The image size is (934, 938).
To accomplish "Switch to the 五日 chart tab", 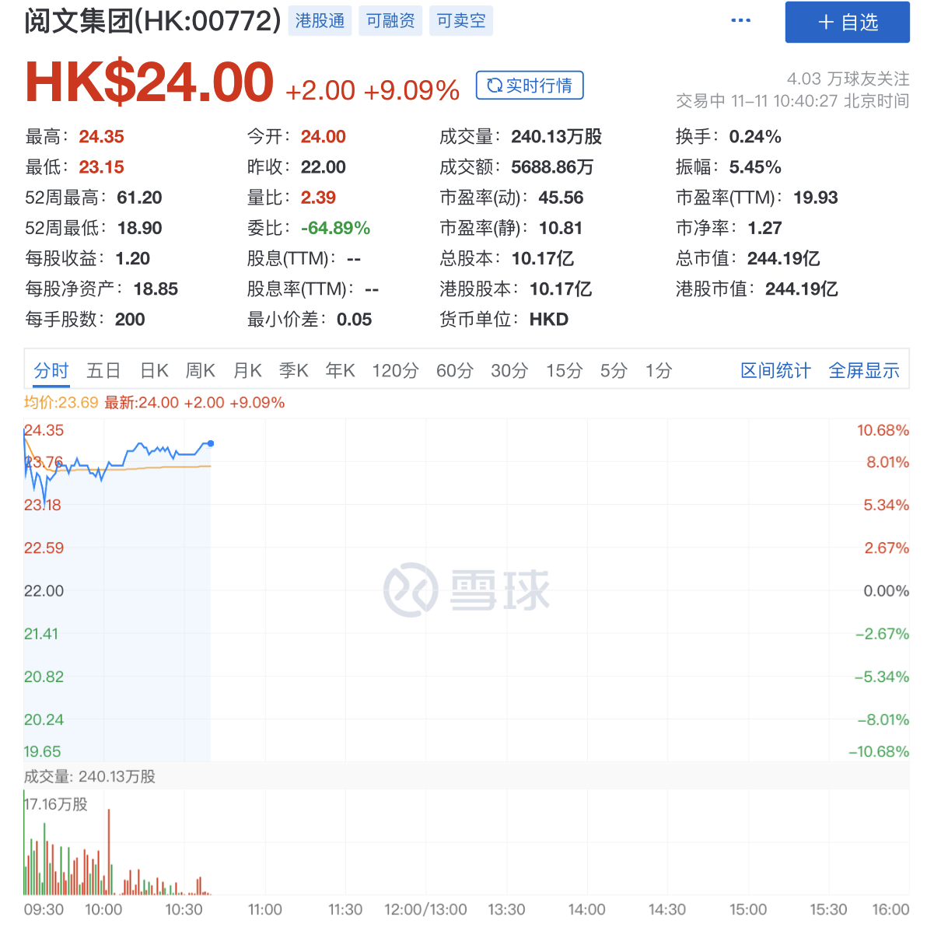I will 103,371.
